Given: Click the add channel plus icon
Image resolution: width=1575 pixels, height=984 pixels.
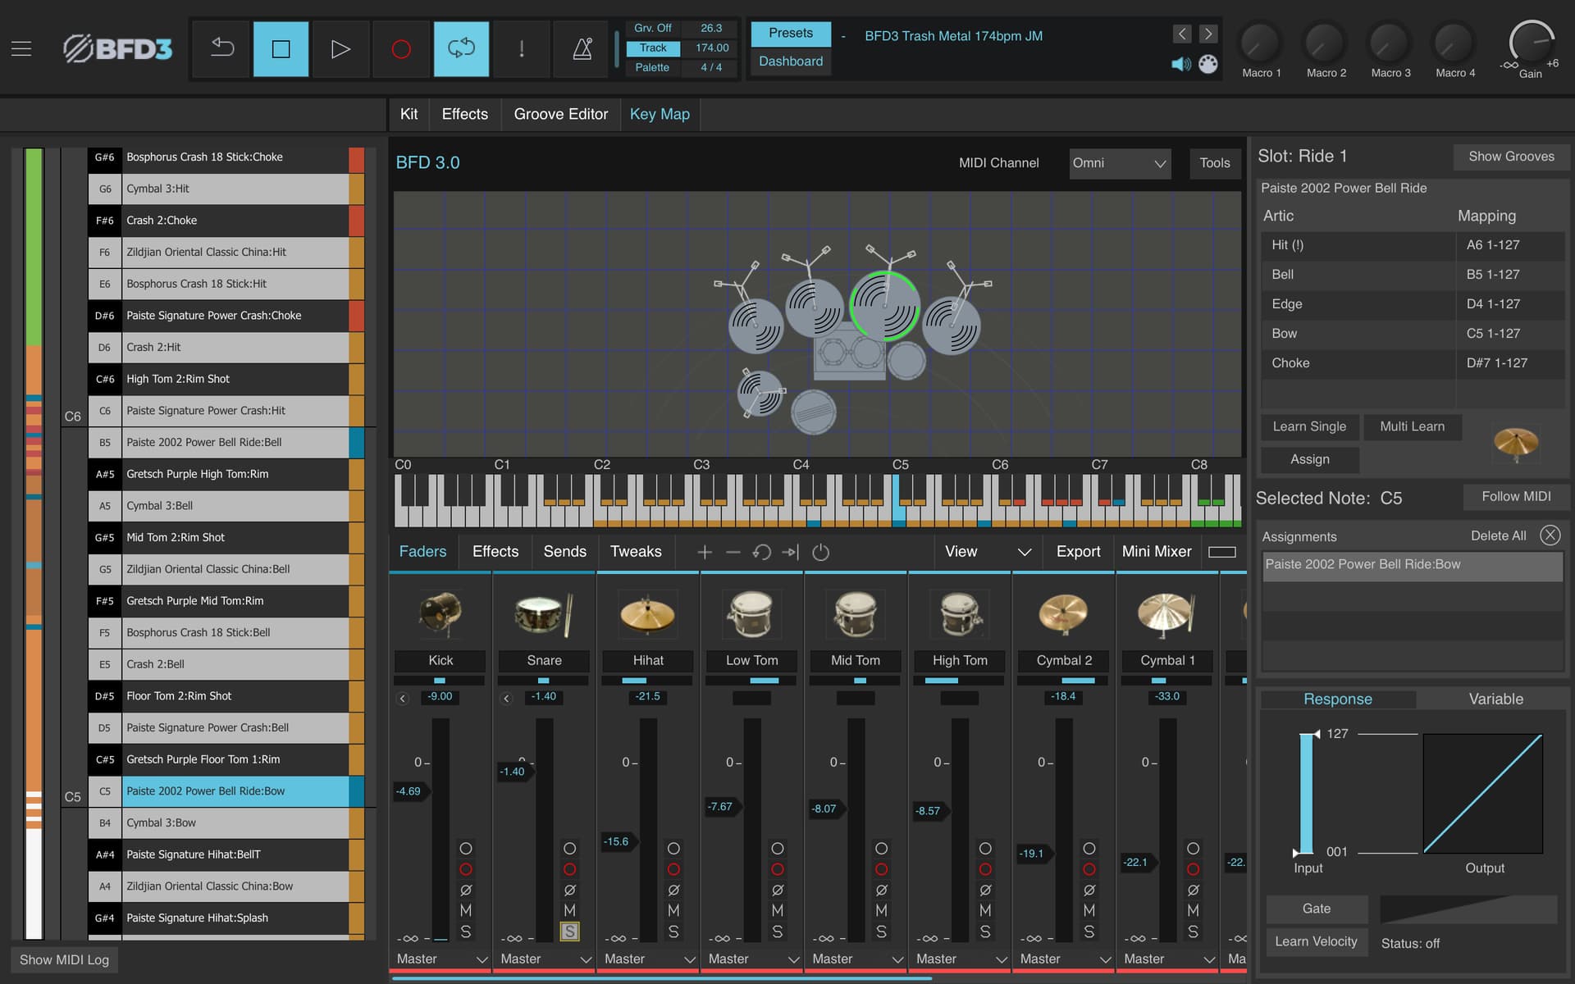Looking at the screenshot, I should [x=704, y=553].
